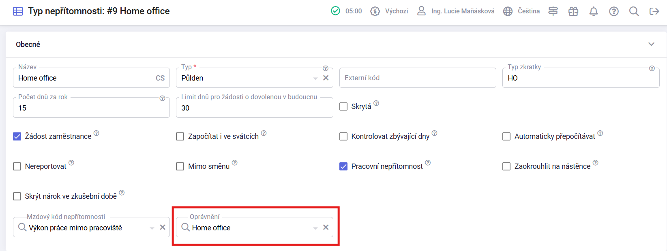Click the 05:00 worked time

coord(354,11)
